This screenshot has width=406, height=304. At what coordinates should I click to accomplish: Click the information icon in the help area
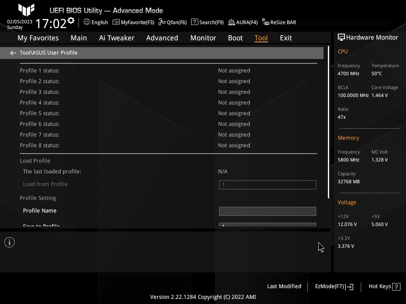point(10,242)
